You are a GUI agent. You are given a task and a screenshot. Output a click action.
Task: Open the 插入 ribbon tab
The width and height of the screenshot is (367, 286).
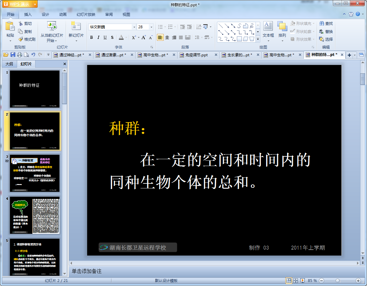tap(28, 15)
